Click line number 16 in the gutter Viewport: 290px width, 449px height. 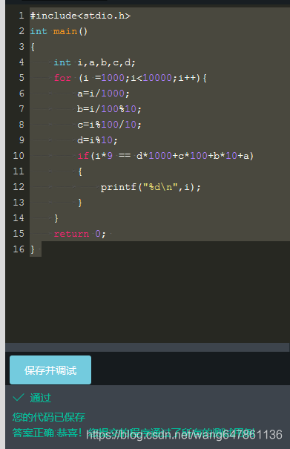click(x=19, y=249)
